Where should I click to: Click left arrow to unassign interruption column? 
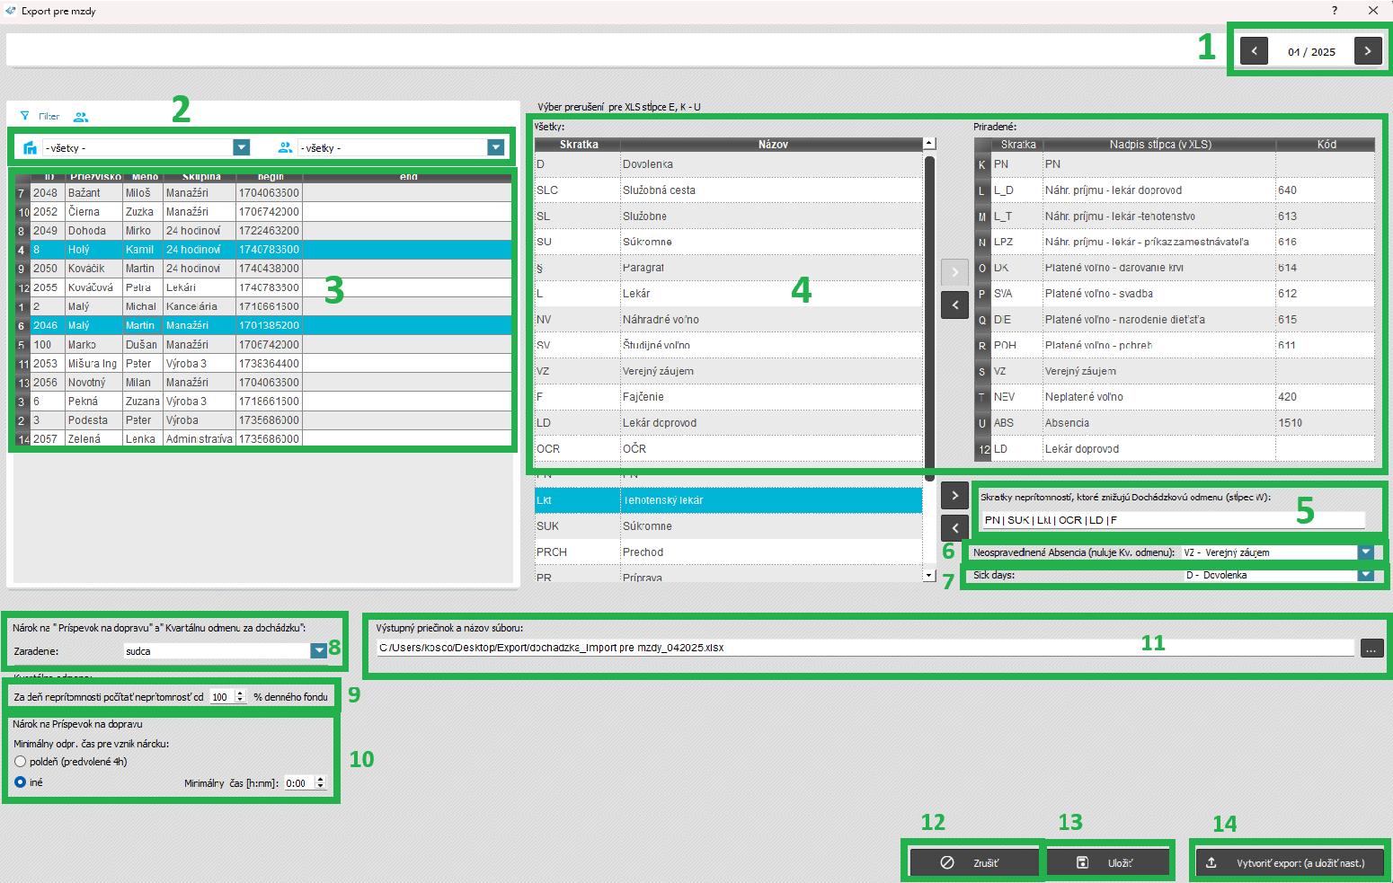click(x=954, y=305)
